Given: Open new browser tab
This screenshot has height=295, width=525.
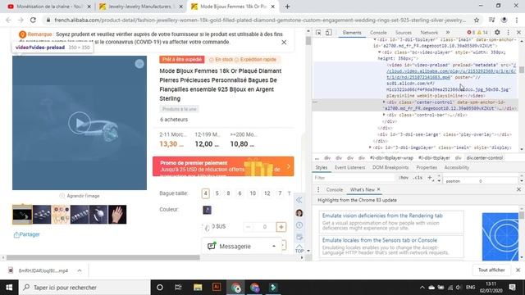Looking at the screenshot, I should (x=287, y=7).
